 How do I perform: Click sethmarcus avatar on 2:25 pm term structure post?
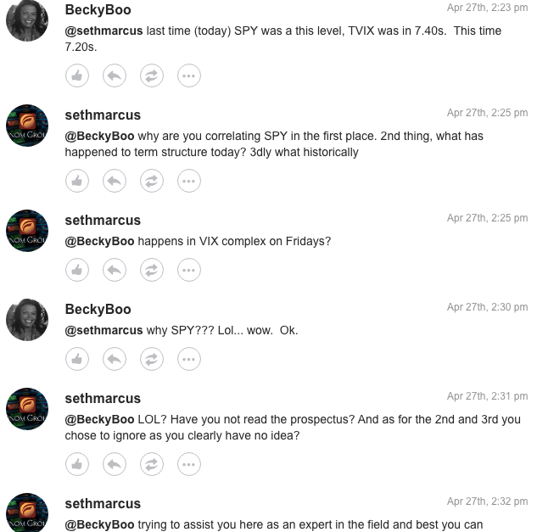[x=27, y=125]
